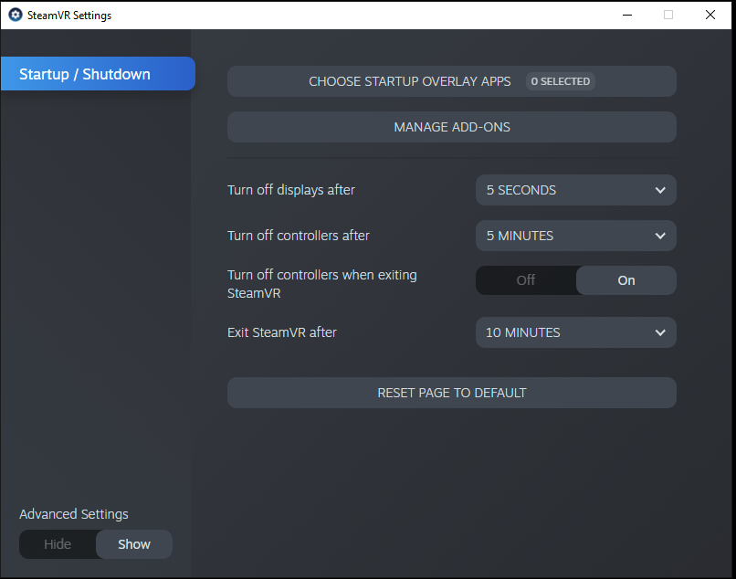Open Choose Startup Overlay Apps
The width and height of the screenshot is (736, 579).
[x=451, y=81]
